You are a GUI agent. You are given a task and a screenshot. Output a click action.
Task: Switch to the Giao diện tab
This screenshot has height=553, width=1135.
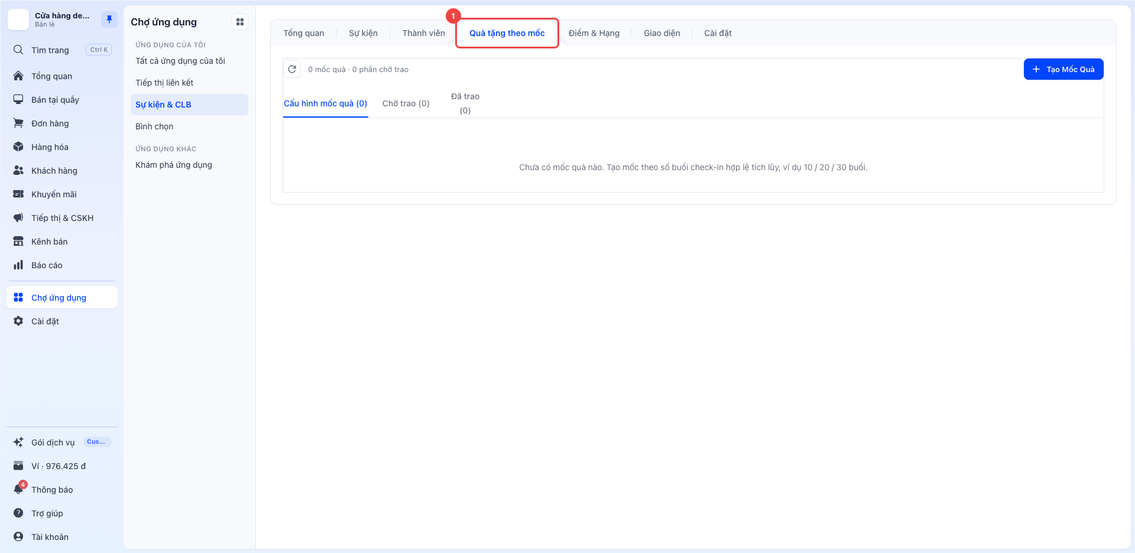[x=662, y=33]
